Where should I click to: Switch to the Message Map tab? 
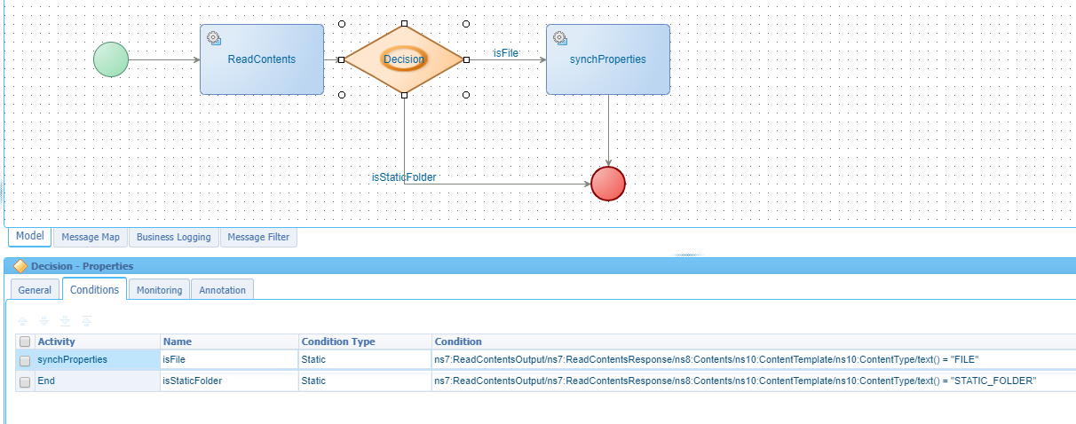90,238
